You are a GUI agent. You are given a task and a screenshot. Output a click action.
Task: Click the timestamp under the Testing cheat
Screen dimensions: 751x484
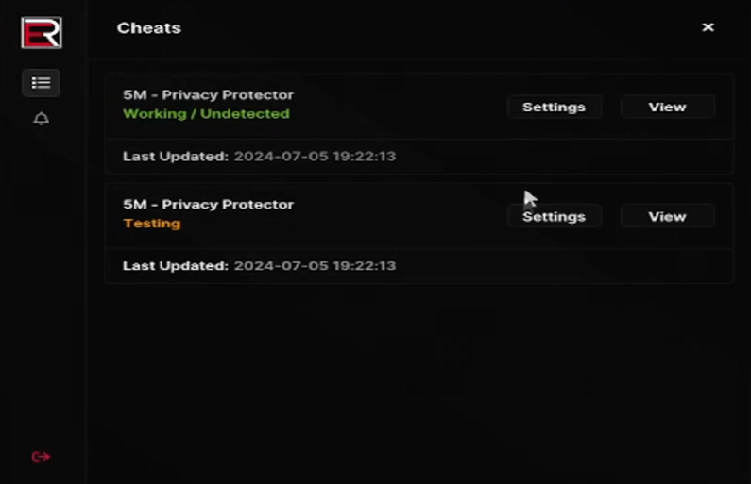point(315,265)
